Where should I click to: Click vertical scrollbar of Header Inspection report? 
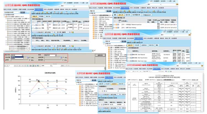pos(203,92)
